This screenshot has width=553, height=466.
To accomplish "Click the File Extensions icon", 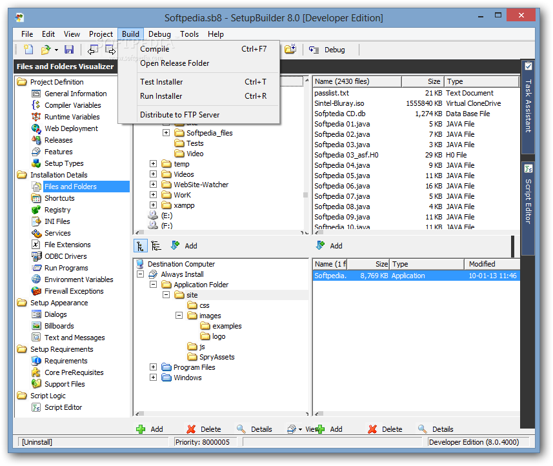I will 36,245.
